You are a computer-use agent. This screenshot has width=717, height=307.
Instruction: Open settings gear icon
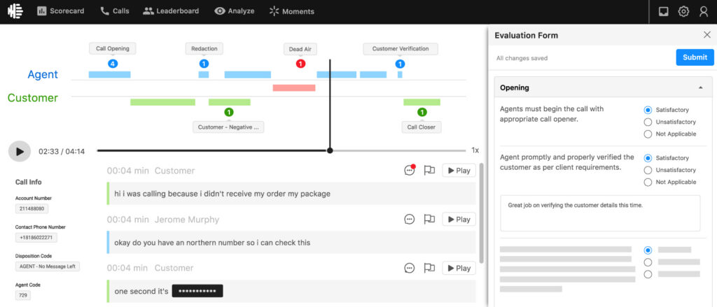tap(683, 11)
